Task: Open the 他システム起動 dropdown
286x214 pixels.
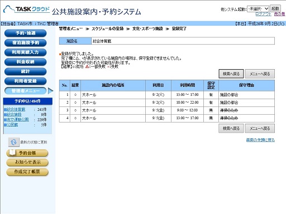Action: point(258,9)
